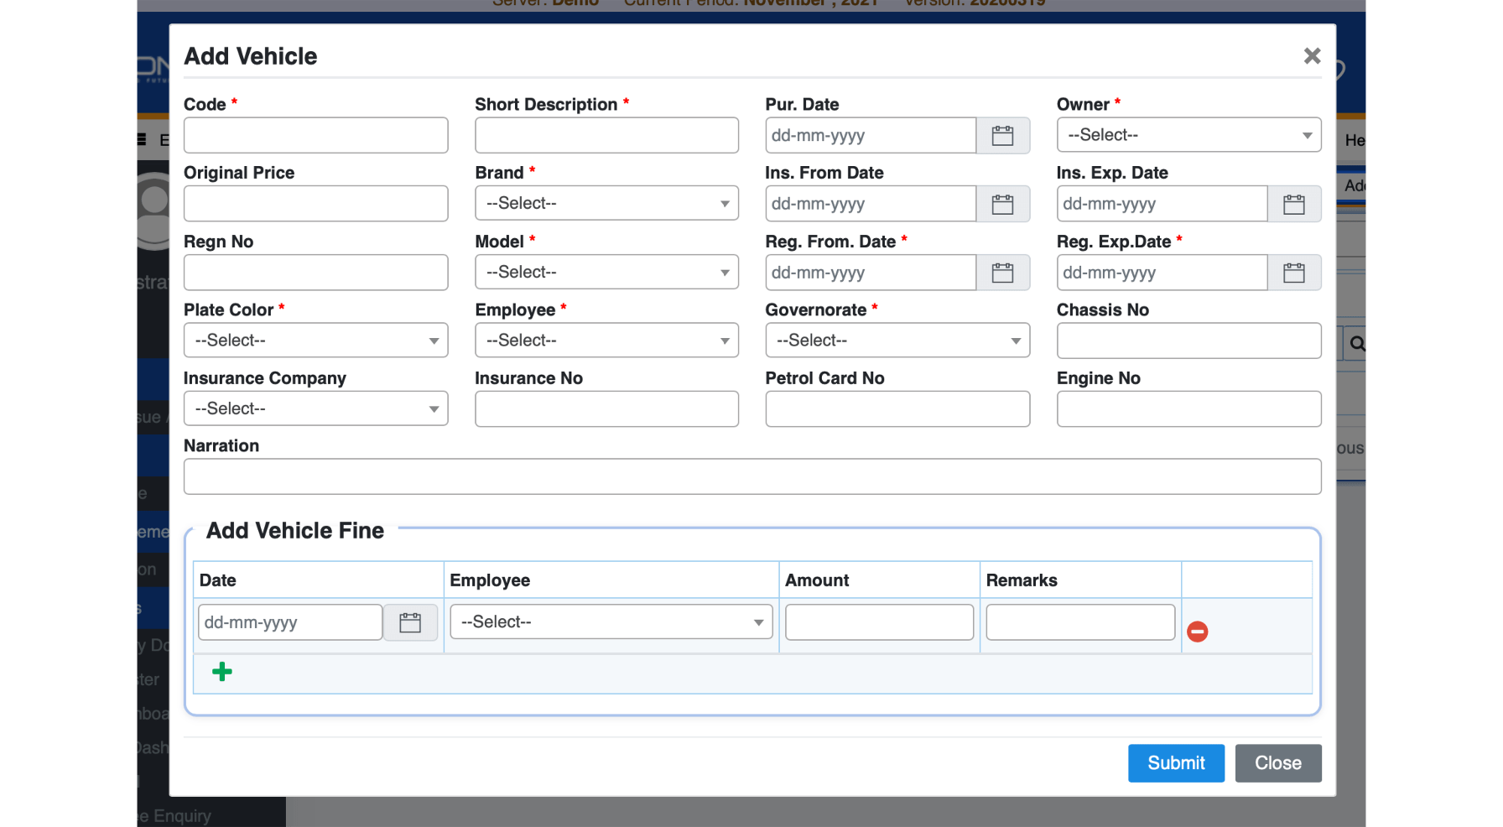The image size is (1503, 827).
Task: Add a new vehicle fine row
Action: click(x=222, y=671)
